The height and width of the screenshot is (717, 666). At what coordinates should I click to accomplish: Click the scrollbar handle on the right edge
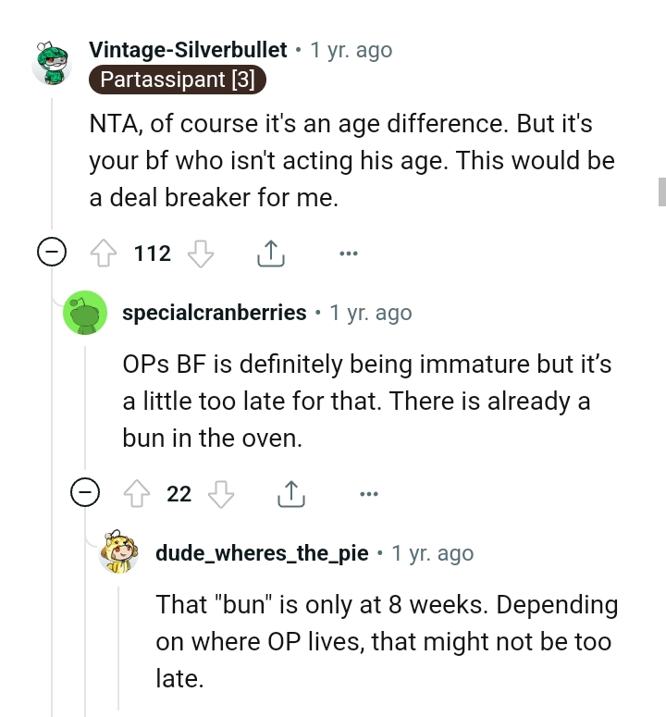tap(661, 192)
